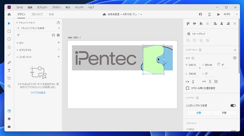Open document title dropdown
This screenshot has height=136, width=244.
tap(141, 14)
